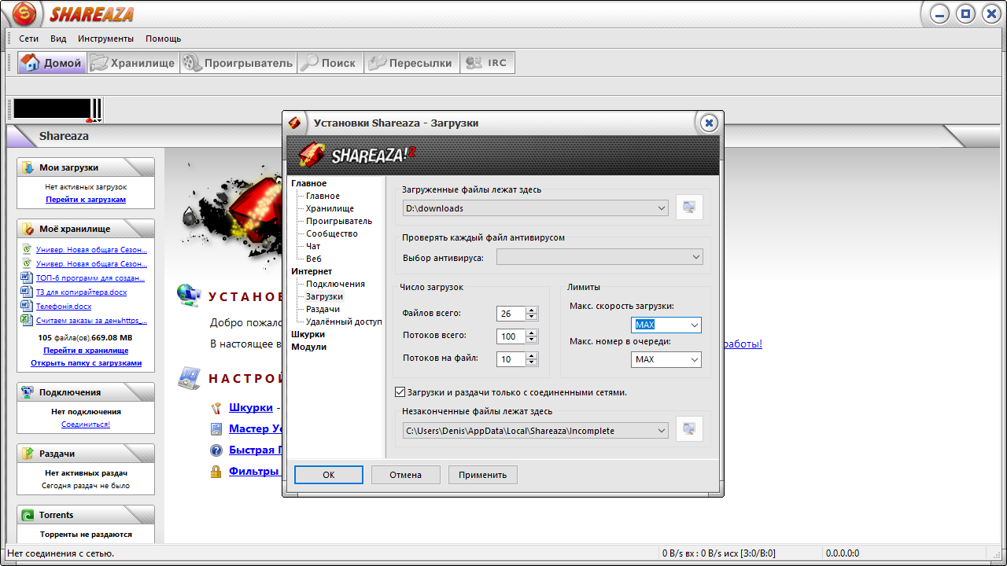Select Сообщество in settings tree

tap(332, 233)
